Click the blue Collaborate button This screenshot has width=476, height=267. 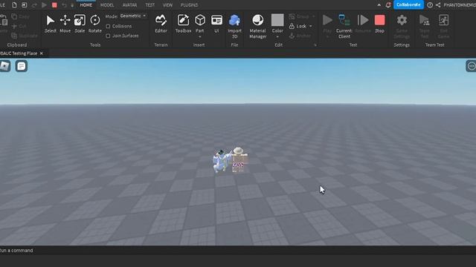(x=408, y=5)
